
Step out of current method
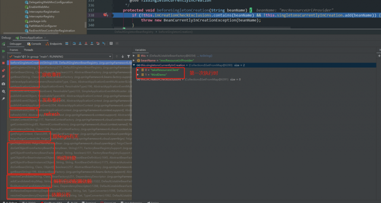click(92, 44)
